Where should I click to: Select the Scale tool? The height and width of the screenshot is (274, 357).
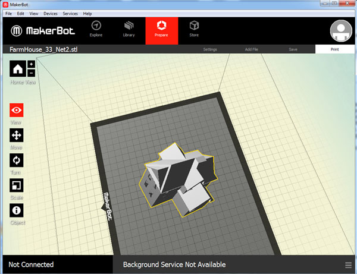point(17,185)
